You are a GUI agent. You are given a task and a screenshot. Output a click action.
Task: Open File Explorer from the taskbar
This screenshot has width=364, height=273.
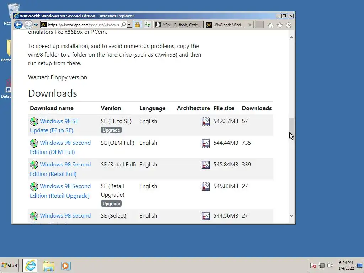pyautogui.click(x=49, y=266)
